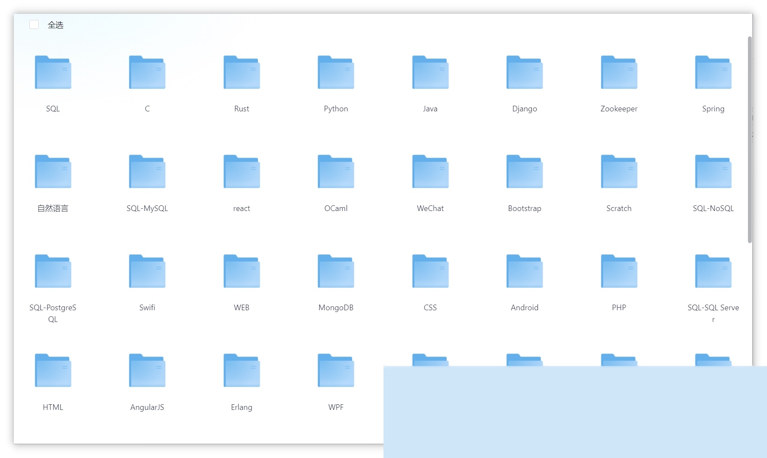Click the Zookeeper folder name label
The width and height of the screenshot is (767, 458).
coord(619,109)
